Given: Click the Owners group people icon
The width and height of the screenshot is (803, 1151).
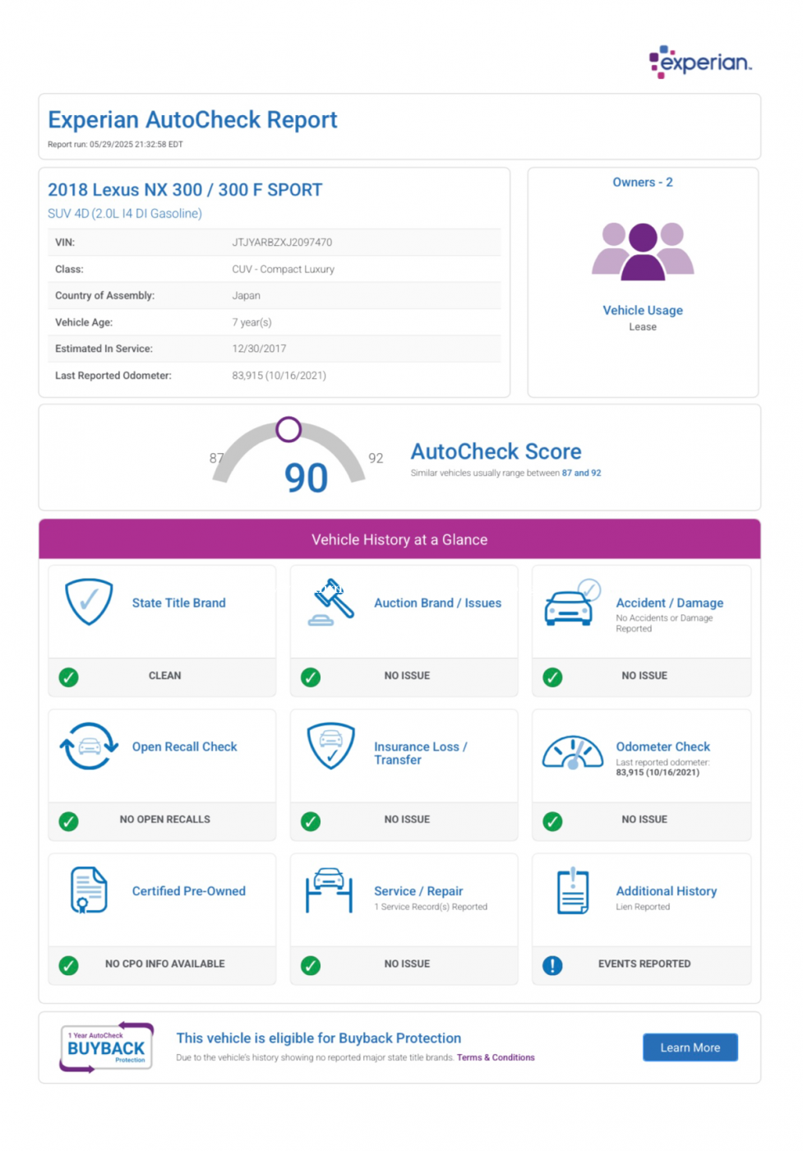Looking at the screenshot, I should [643, 251].
